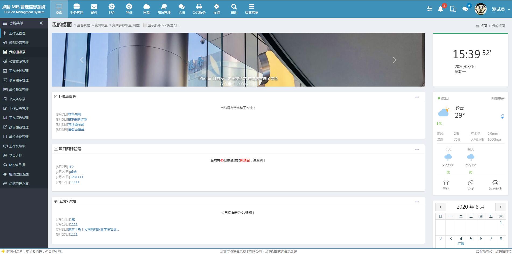512x254 pixels.
Task: Open the 网盘 (cloud disk) module
Action: click(x=146, y=8)
